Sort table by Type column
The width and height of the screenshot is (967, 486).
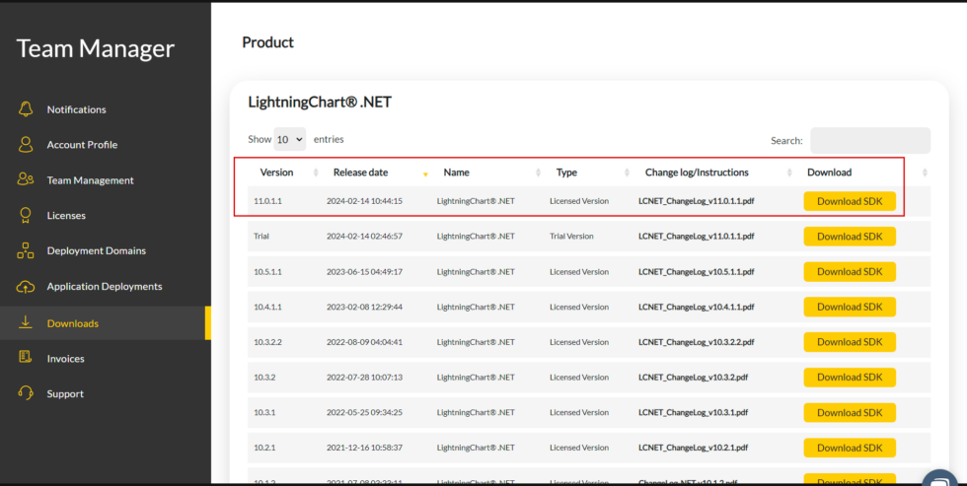coord(566,173)
